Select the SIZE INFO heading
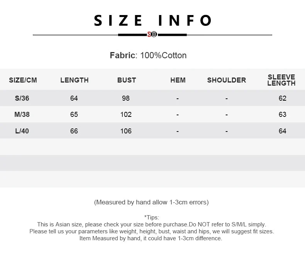 tap(153, 20)
